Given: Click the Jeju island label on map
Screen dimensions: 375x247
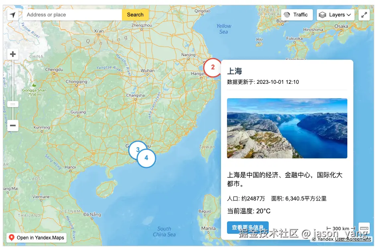Looking at the screenshot, I should (259, 39).
